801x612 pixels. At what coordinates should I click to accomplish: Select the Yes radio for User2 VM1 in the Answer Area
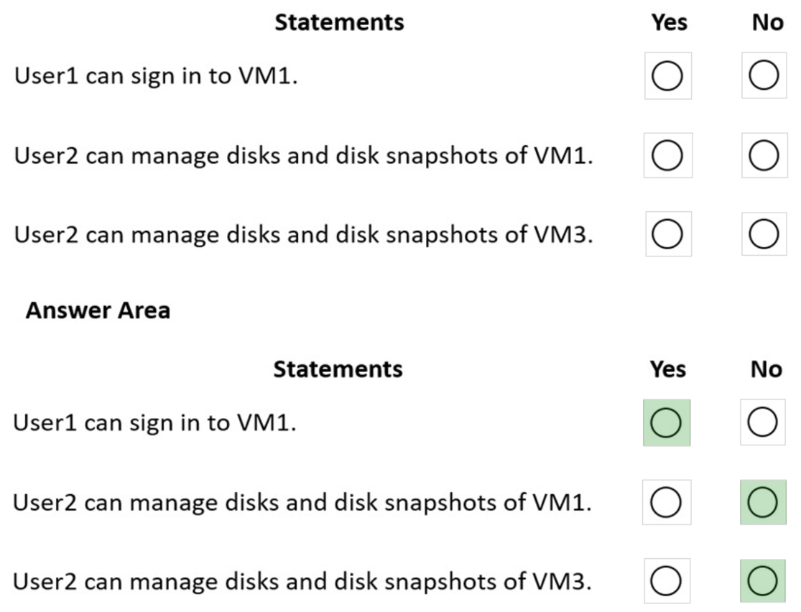666,503
